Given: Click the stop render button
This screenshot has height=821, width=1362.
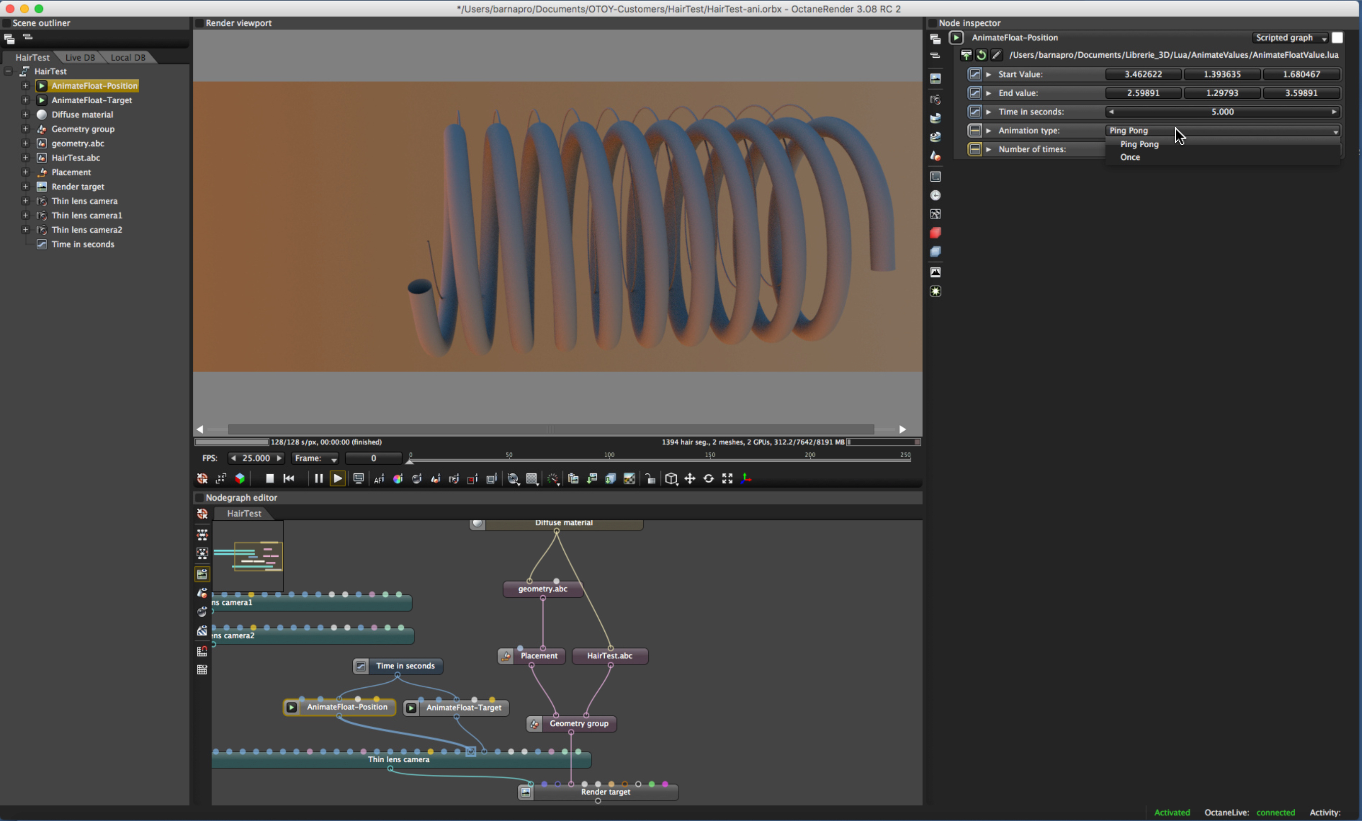Looking at the screenshot, I should tap(270, 479).
